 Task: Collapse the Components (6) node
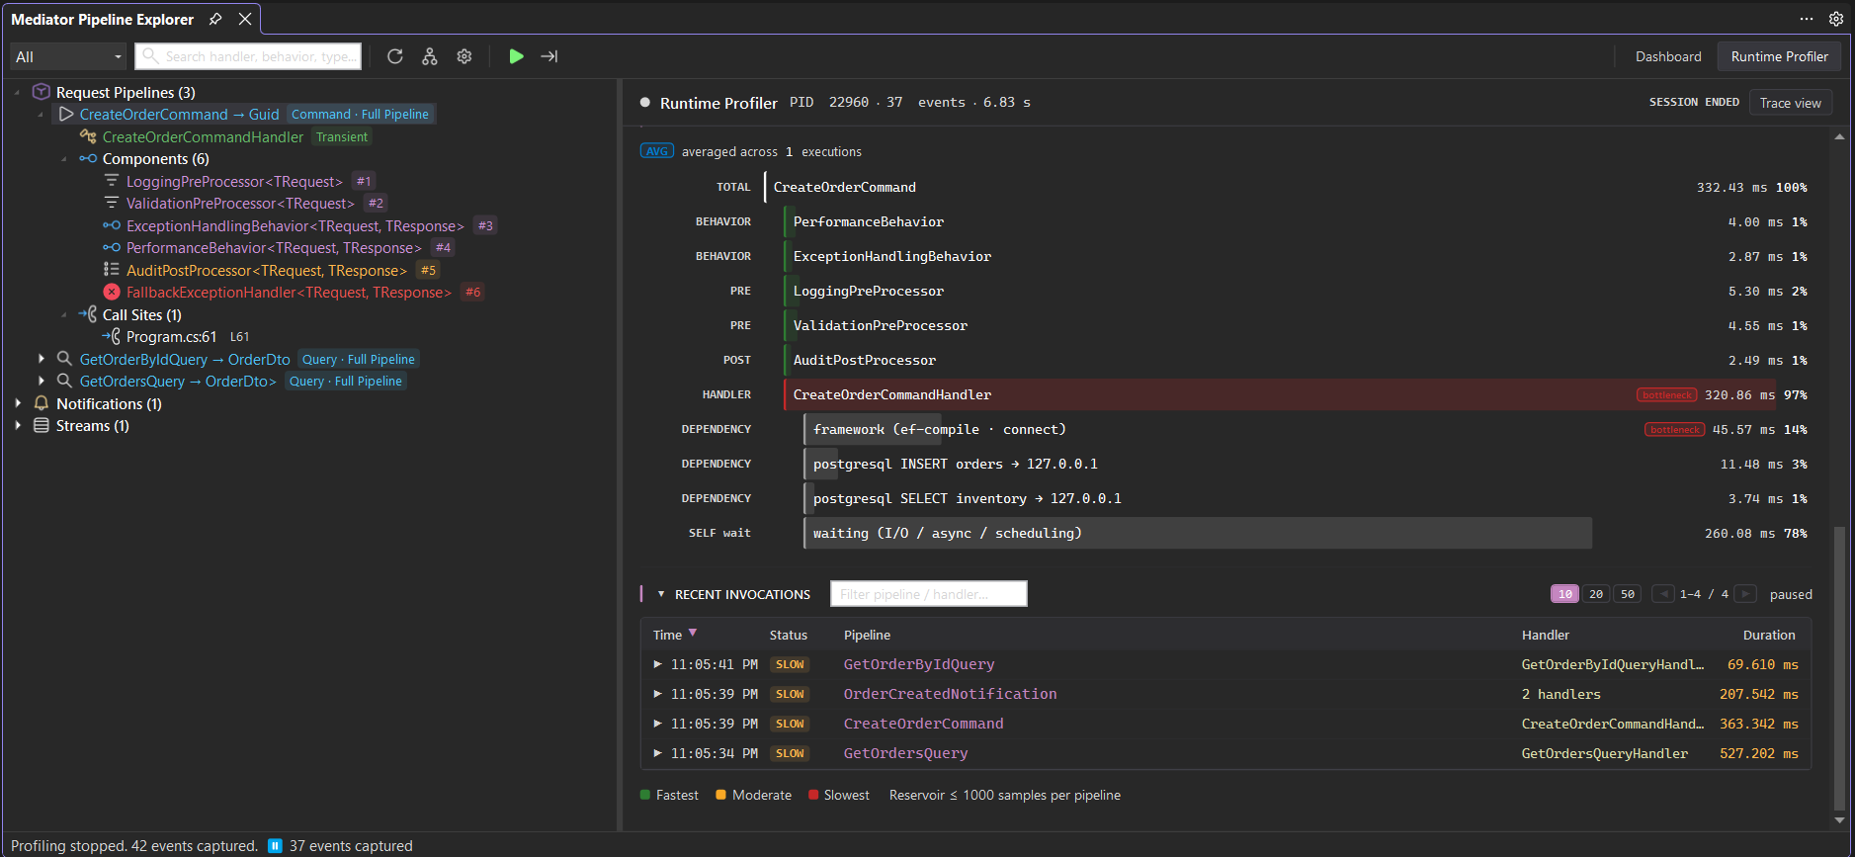(x=64, y=159)
